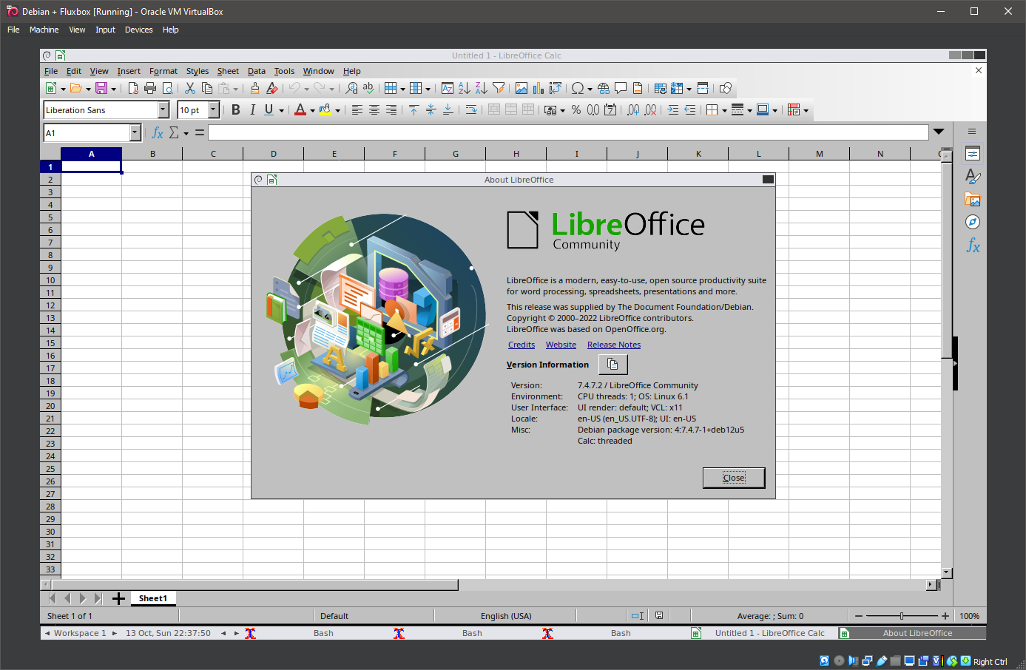
Task: Select the Insert Chart toolbar icon
Action: 539,88
